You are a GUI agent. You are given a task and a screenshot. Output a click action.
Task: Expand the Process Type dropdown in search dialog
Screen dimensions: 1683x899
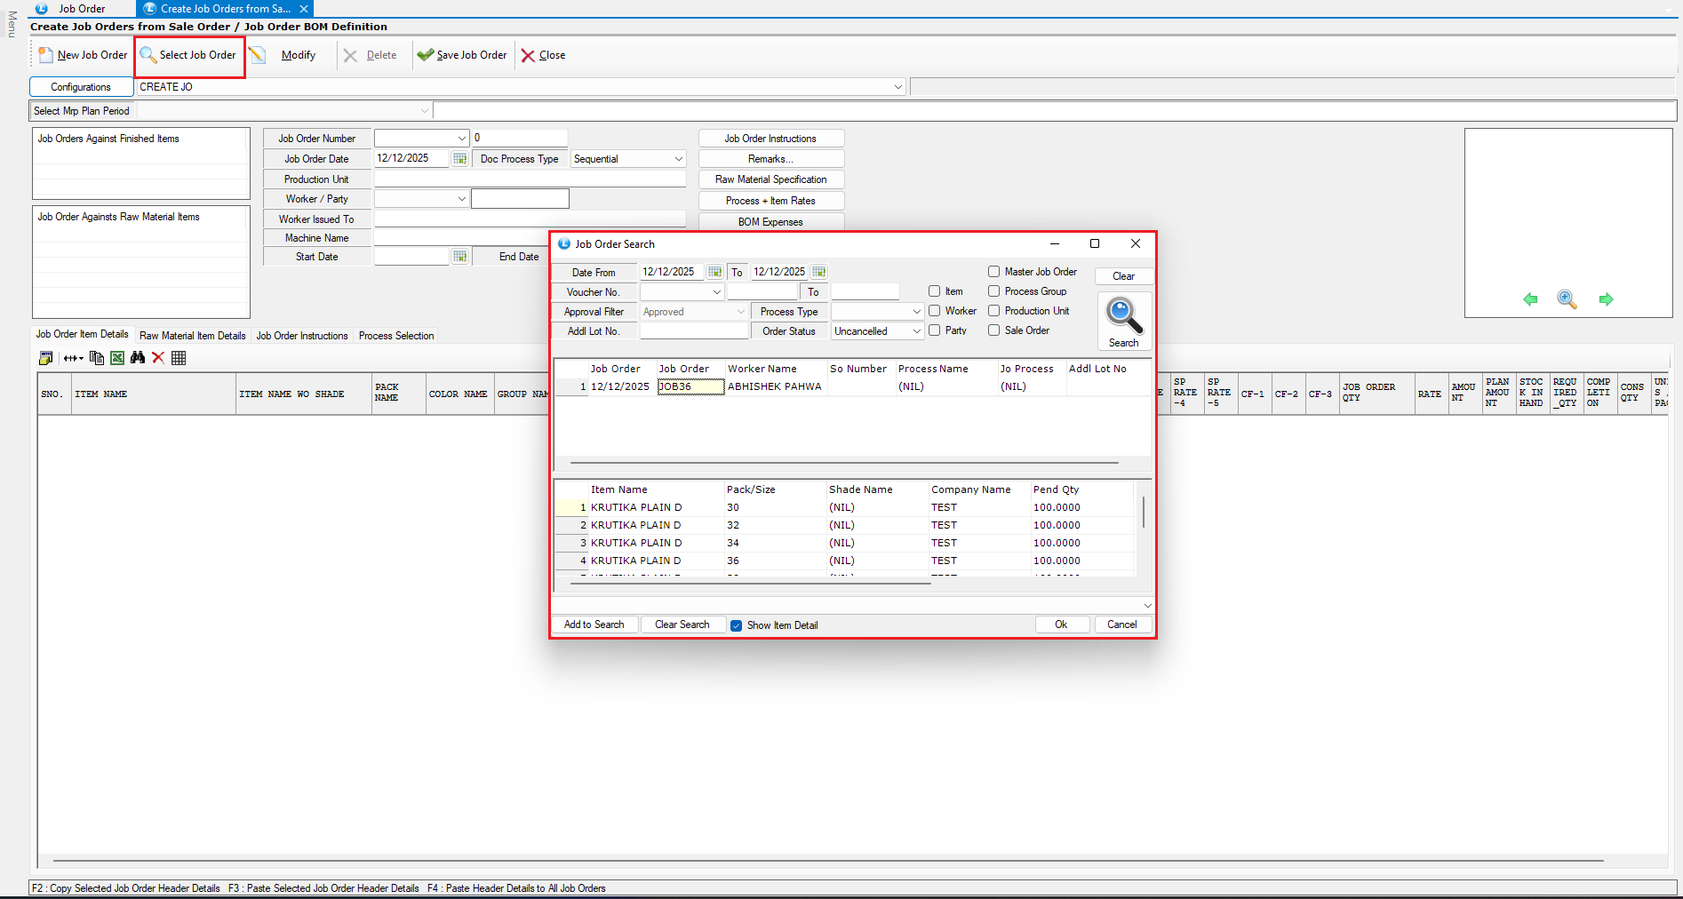pos(916,312)
